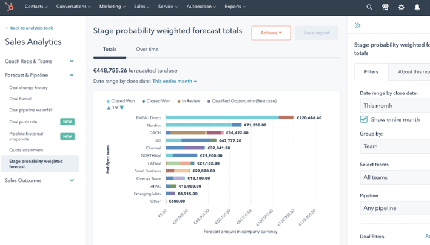Open the Sales menu
The height and width of the screenshot is (245, 430).
(x=141, y=7)
